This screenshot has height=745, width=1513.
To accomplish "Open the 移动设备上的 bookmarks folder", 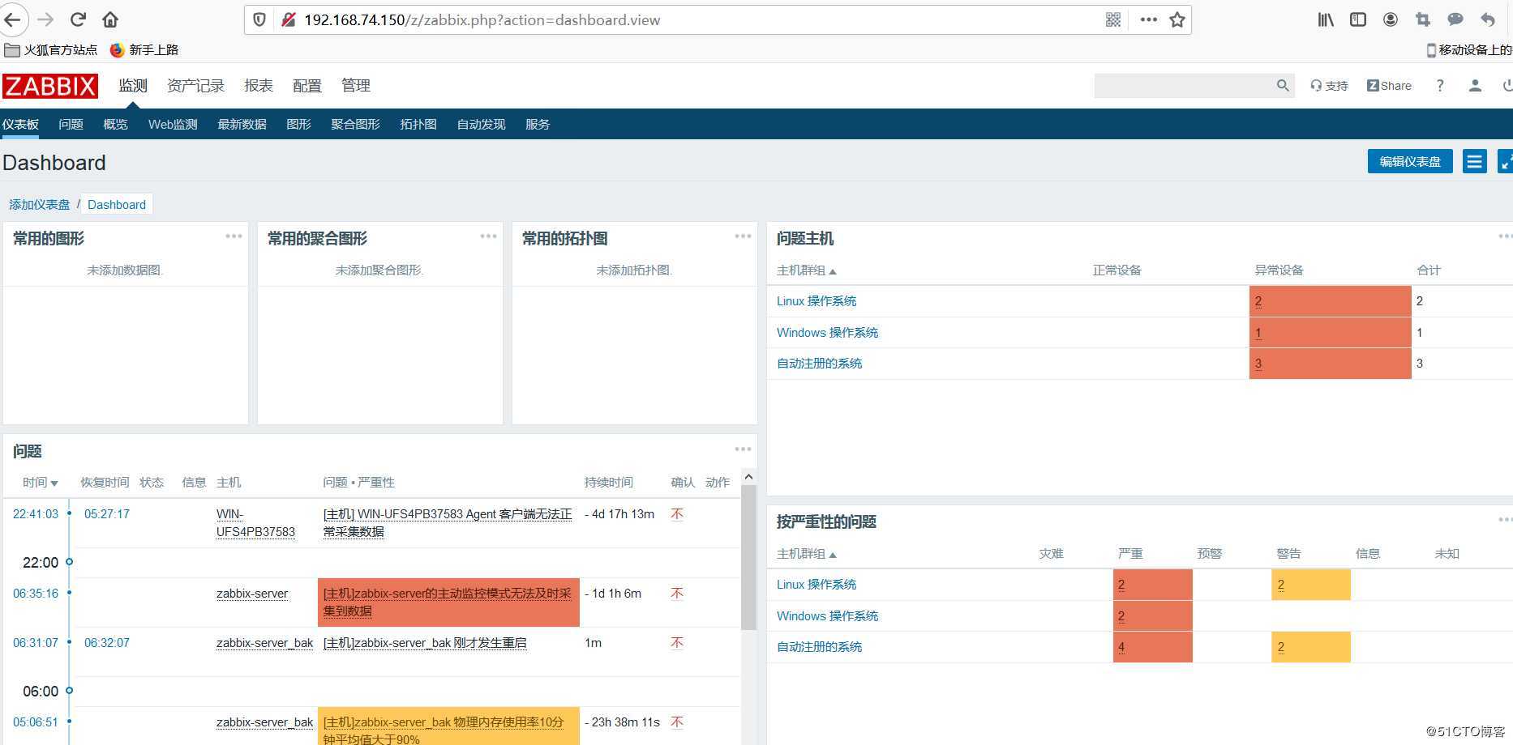I will pyautogui.click(x=1468, y=50).
